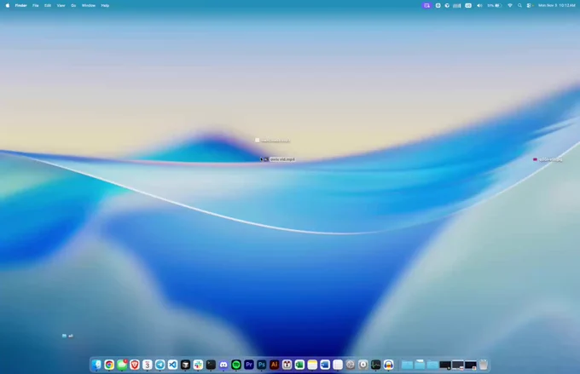
Task: Launch Adobe Illustrator from the dock
Action: 275,365
